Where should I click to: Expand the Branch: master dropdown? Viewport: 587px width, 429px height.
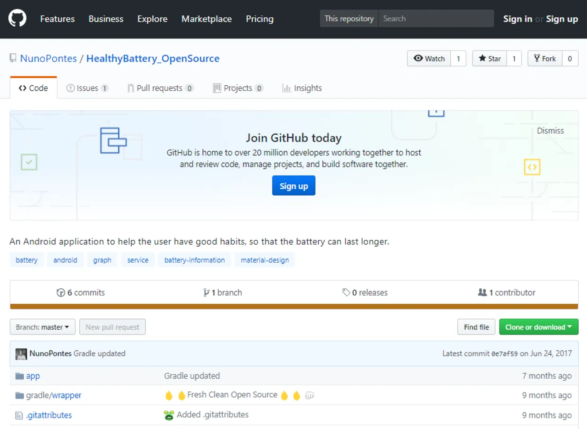tap(43, 327)
